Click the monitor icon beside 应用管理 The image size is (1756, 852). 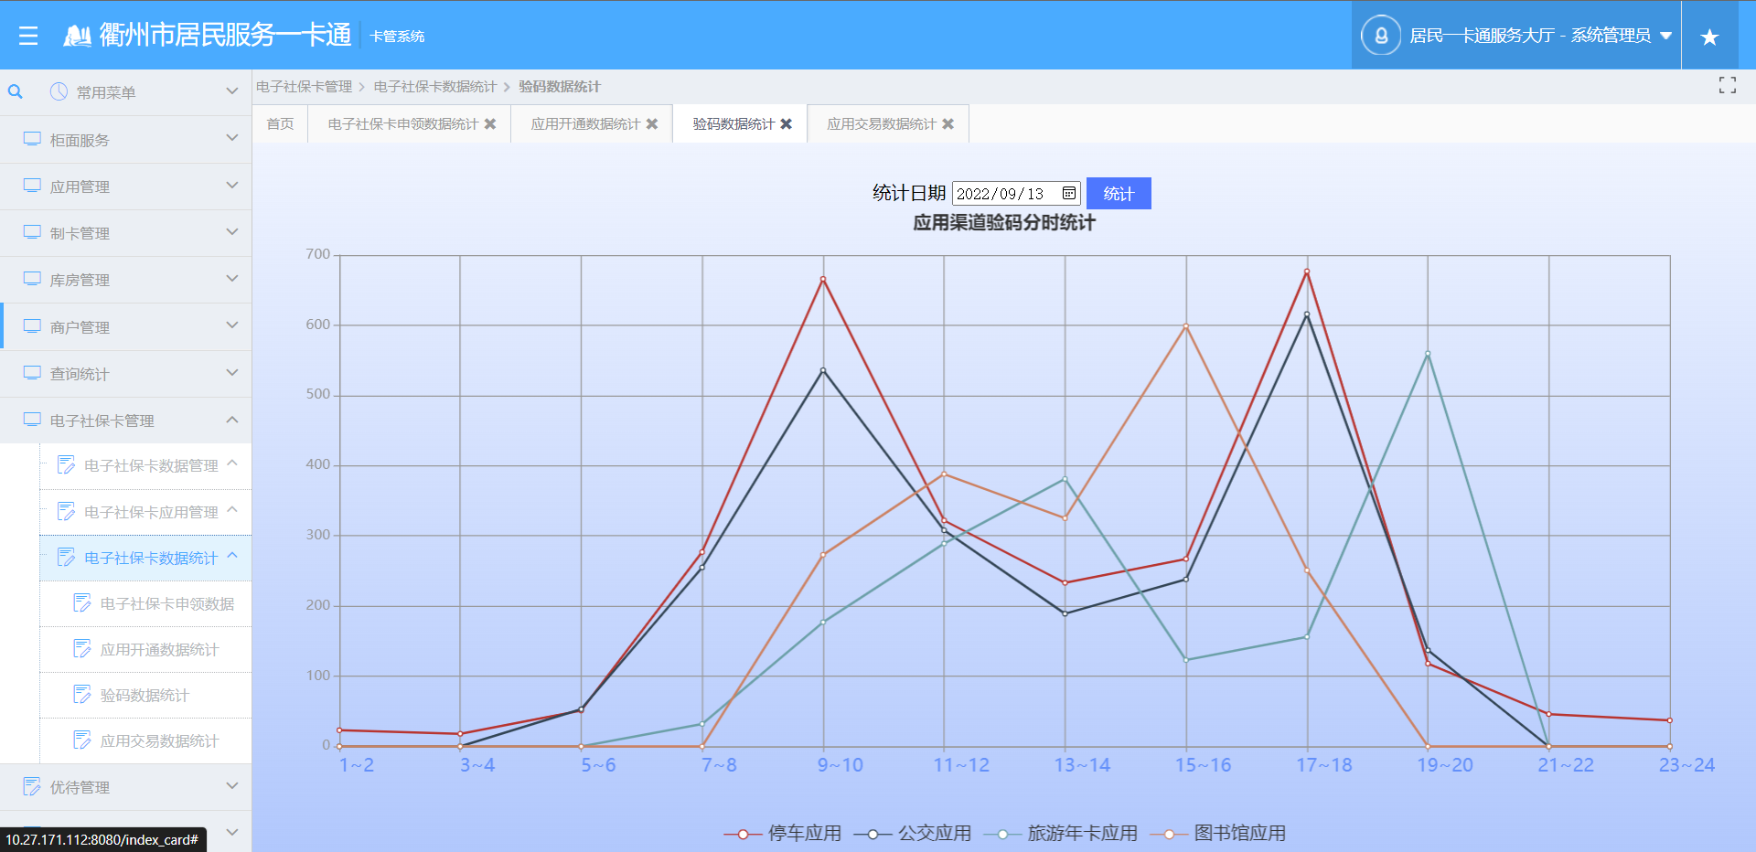pos(32,186)
